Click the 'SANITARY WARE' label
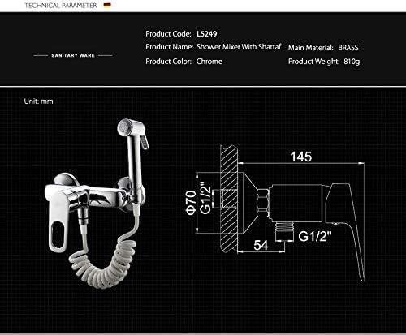This screenshot has width=406, height=335. point(73,55)
